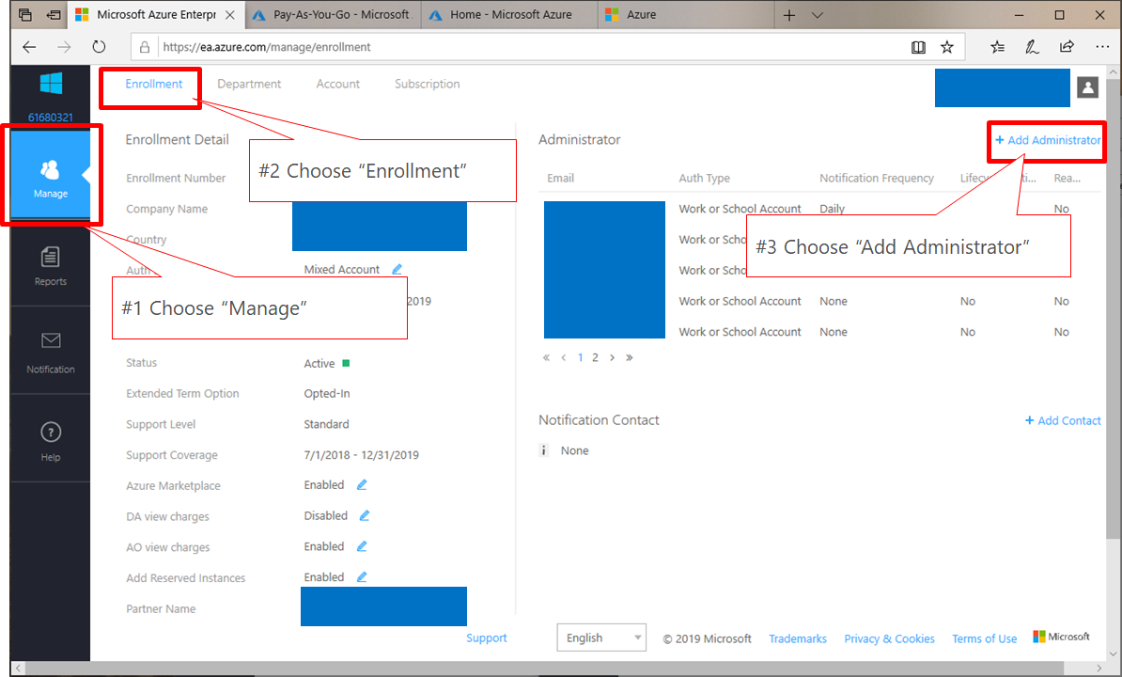Open the Support link in footer
The height and width of the screenshot is (677, 1122).
487,638
